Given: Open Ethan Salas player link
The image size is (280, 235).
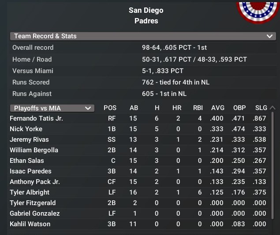Looking at the screenshot, I should (x=27, y=161).
